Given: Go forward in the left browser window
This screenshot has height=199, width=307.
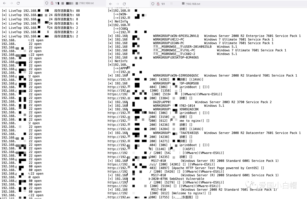Looking at the screenshot, I should click(x=11, y=3).
